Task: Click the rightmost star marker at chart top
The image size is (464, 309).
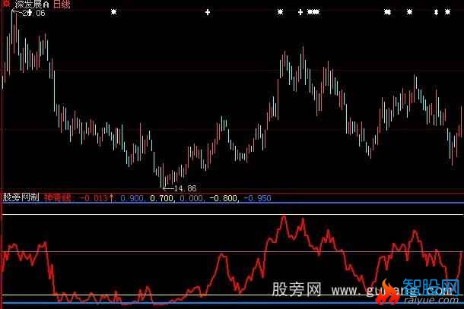Action: 447,12
